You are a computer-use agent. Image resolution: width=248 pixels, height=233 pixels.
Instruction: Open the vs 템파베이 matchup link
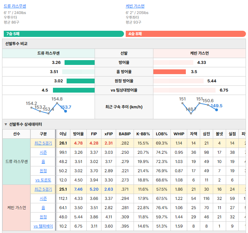click(x=43, y=226)
